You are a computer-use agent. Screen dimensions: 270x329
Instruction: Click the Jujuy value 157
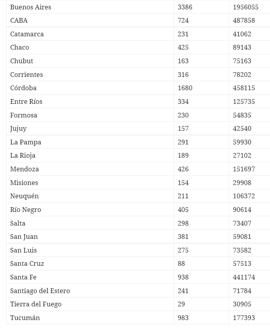(x=183, y=128)
